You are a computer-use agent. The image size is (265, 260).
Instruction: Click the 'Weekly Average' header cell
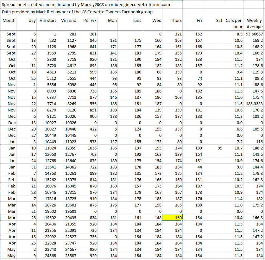click(x=254, y=24)
